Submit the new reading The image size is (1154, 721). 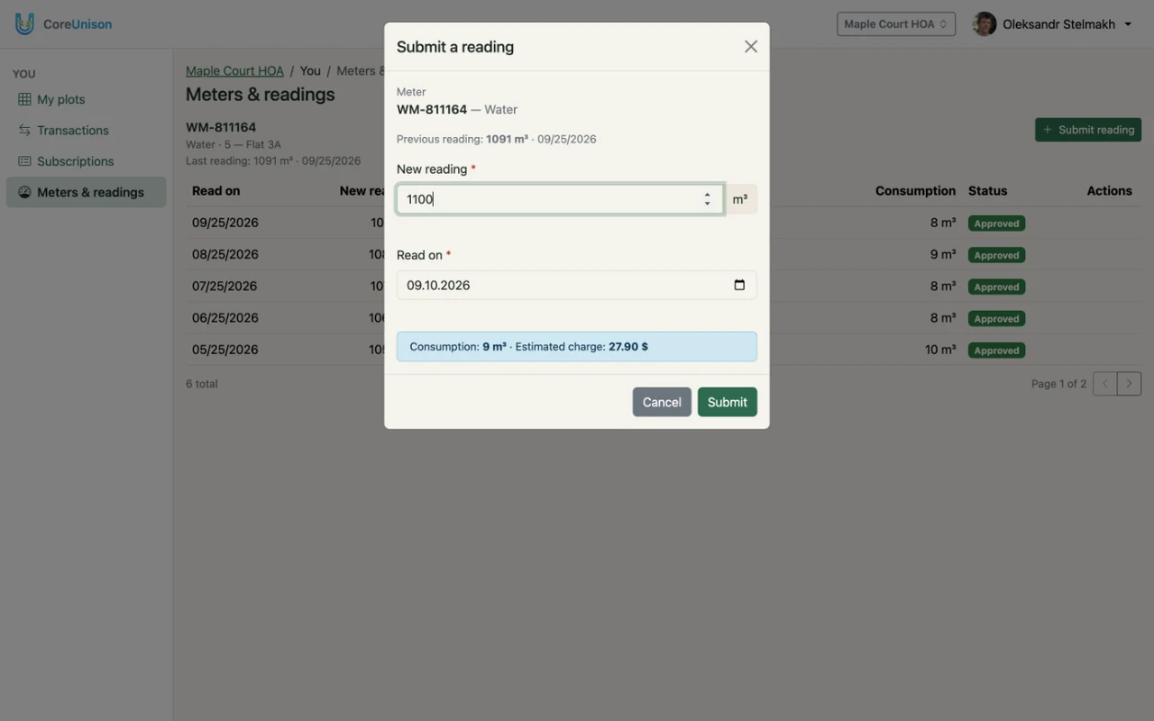point(728,402)
